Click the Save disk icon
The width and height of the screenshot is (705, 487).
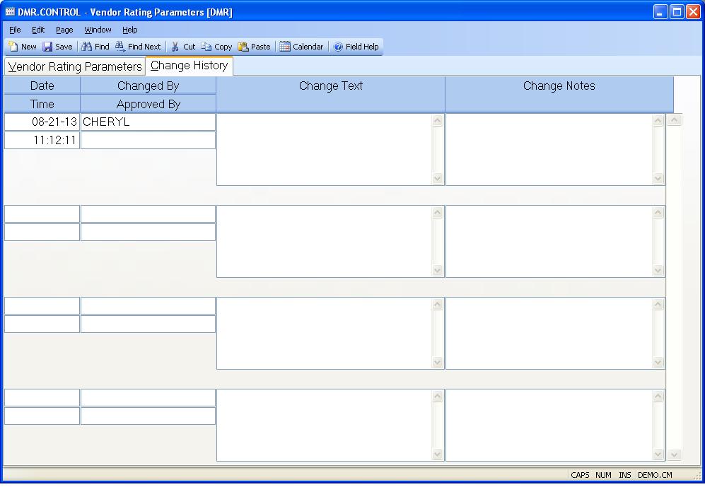tap(47, 47)
